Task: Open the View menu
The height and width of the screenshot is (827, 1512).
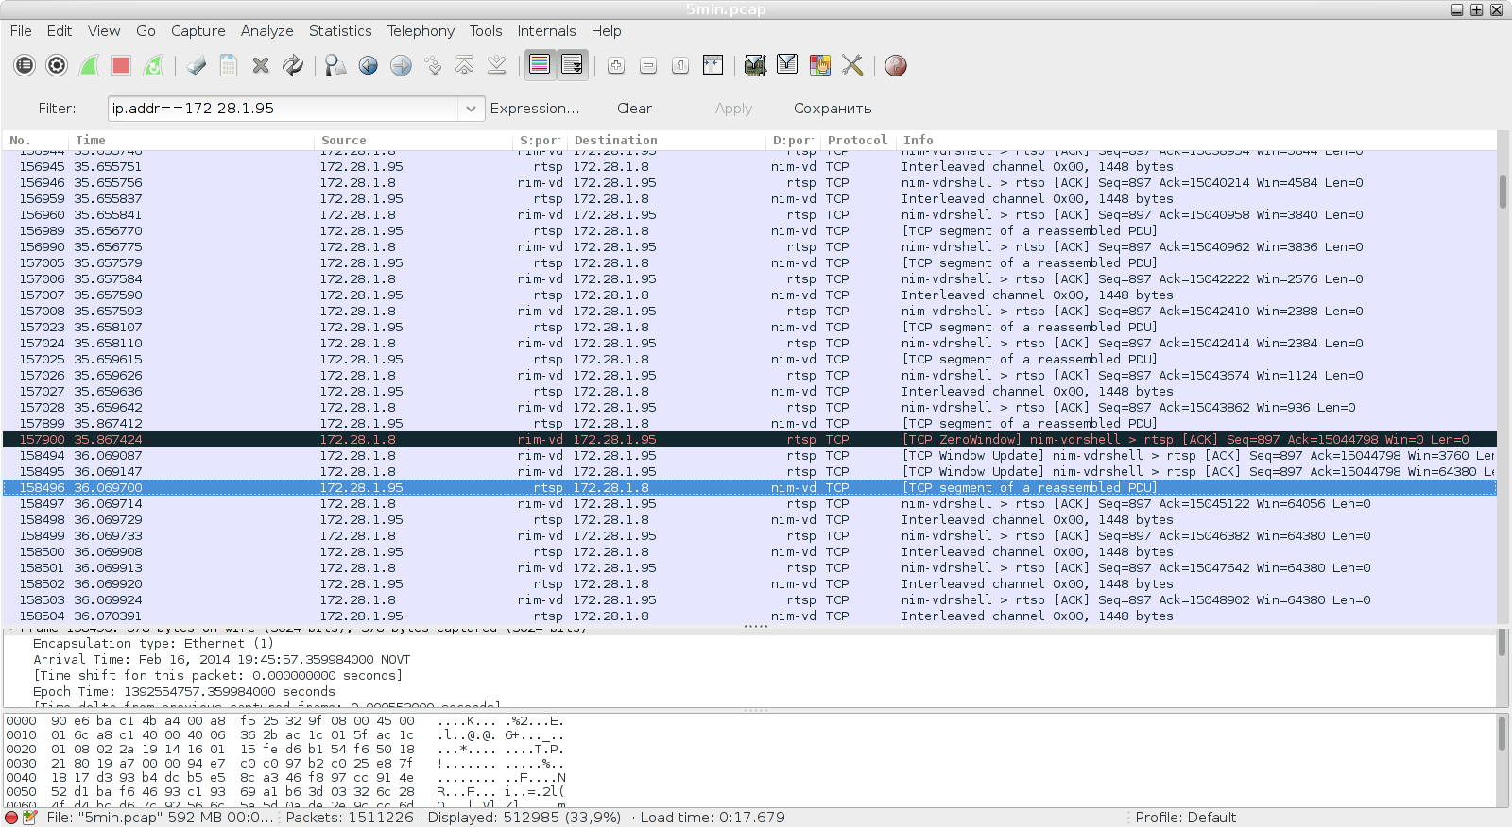Action: [104, 31]
